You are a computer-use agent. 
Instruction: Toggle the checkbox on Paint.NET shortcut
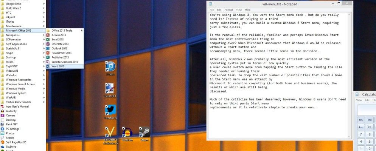click(x=106, y=84)
